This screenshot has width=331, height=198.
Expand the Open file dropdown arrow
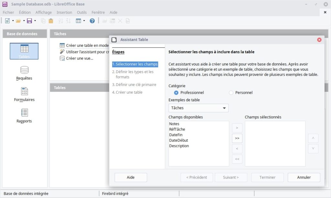coord(23,21)
